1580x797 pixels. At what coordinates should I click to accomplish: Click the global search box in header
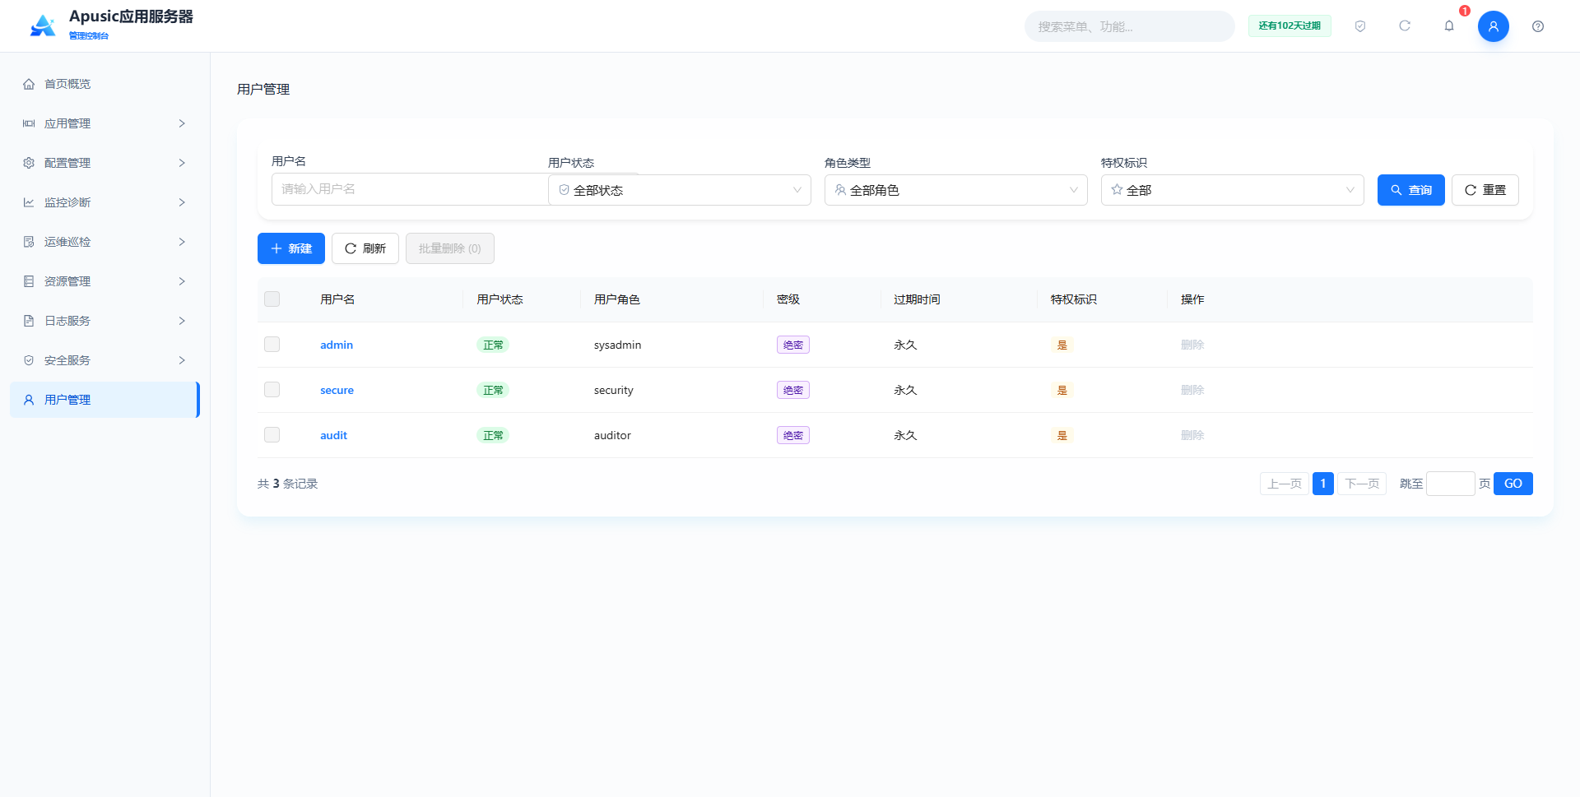tap(1129, 26)
